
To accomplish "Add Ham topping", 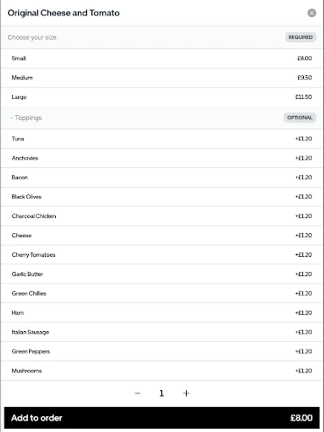I will tap(162, 313).
